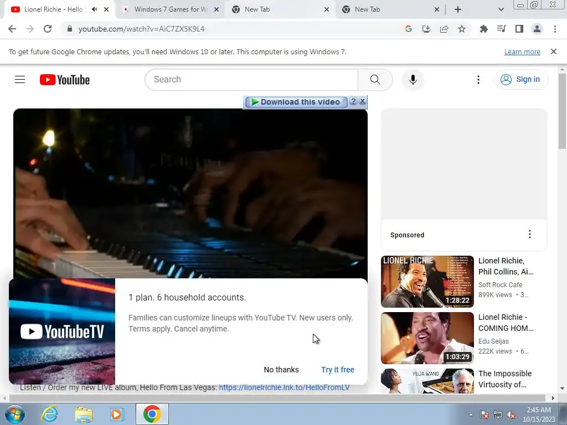This screenshot has height=425, width=567.
Task: Click the search magnifier button
Action: [x=375, y=80]
